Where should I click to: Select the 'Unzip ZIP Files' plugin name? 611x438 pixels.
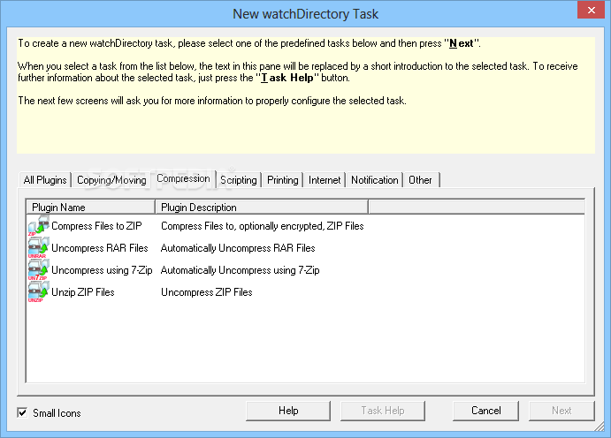pos(83,292)
